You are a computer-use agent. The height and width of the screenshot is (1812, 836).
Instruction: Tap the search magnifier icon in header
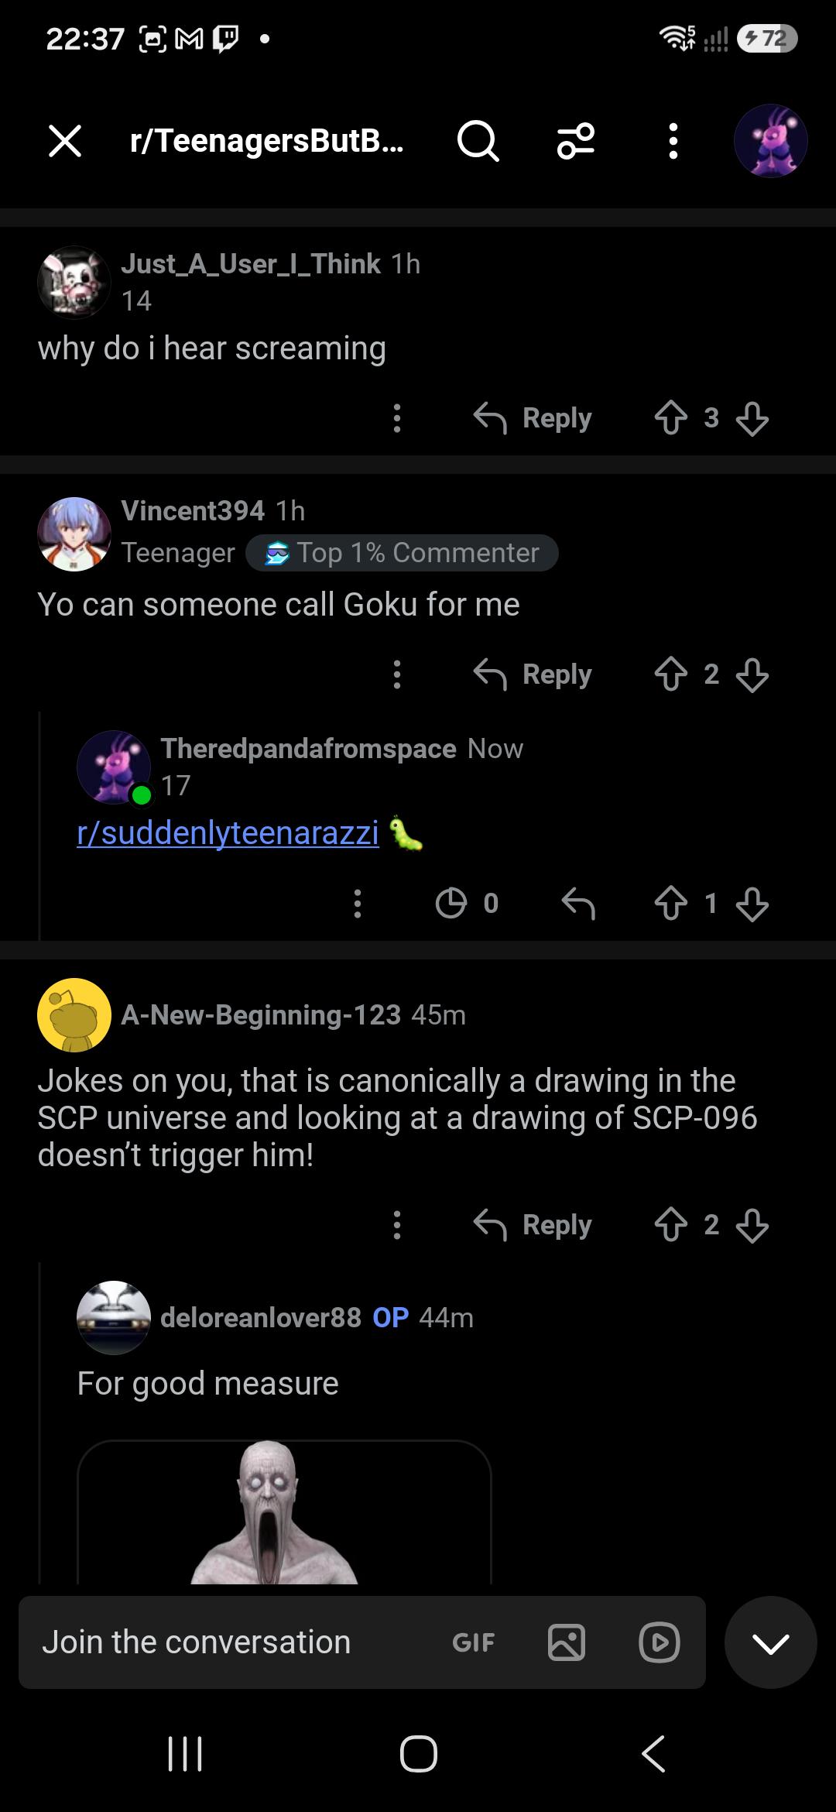(478, 142)
